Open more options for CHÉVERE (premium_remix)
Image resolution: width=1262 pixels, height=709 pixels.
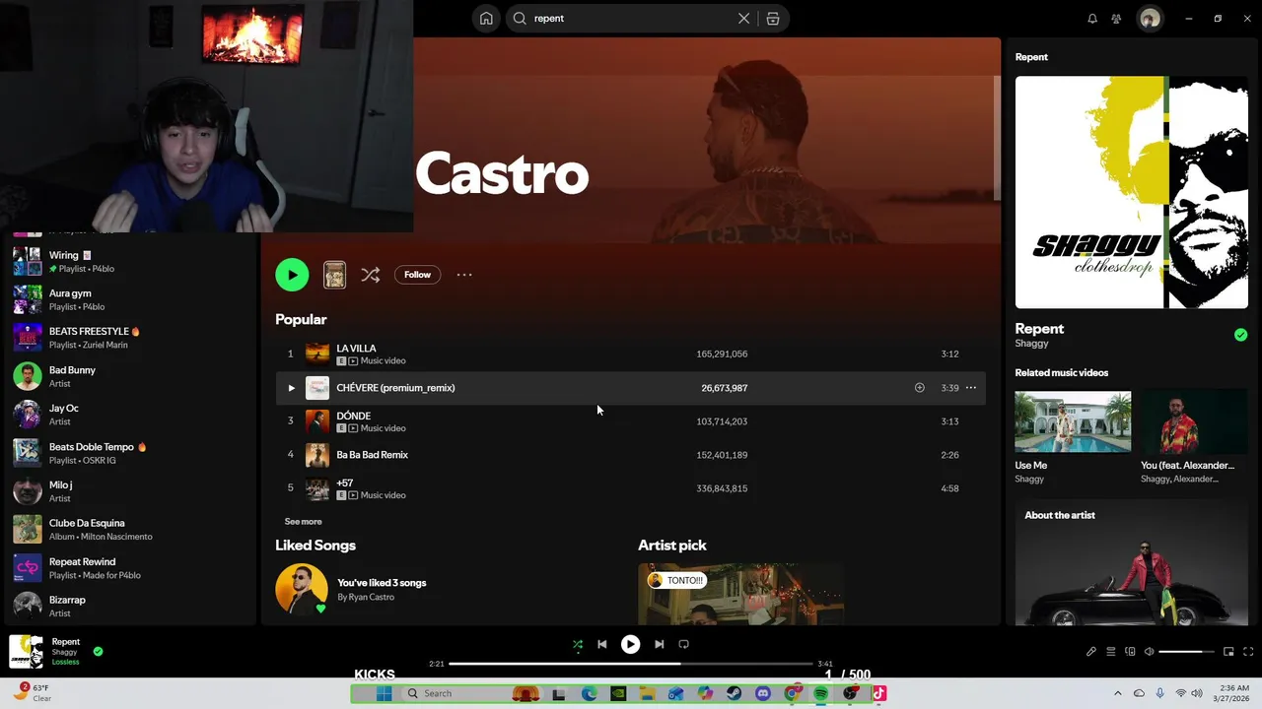click(x=971, y=388)
